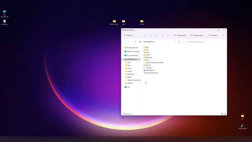Click the Copy icon in Explorer toolbar
The image size is (252, 142).
145,35
